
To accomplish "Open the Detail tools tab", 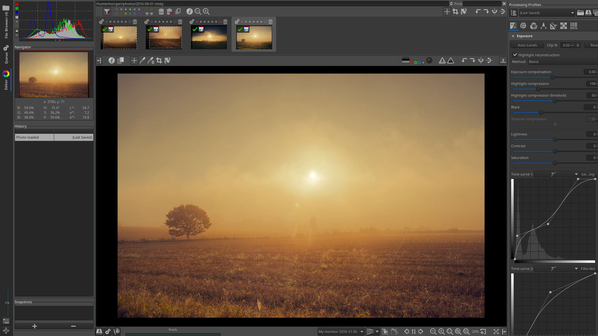I will (x=523, y=25).
